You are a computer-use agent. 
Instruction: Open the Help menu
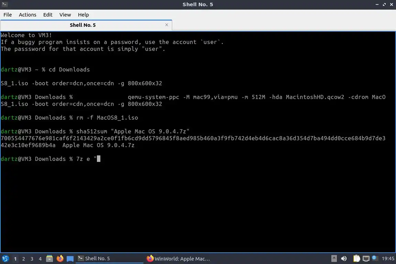point(83,15)
